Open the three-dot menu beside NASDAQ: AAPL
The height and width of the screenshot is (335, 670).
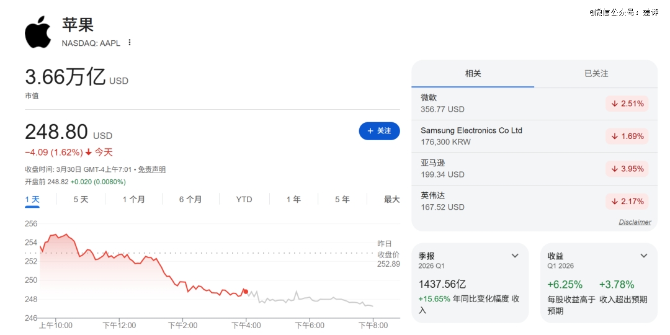[130, 43]
